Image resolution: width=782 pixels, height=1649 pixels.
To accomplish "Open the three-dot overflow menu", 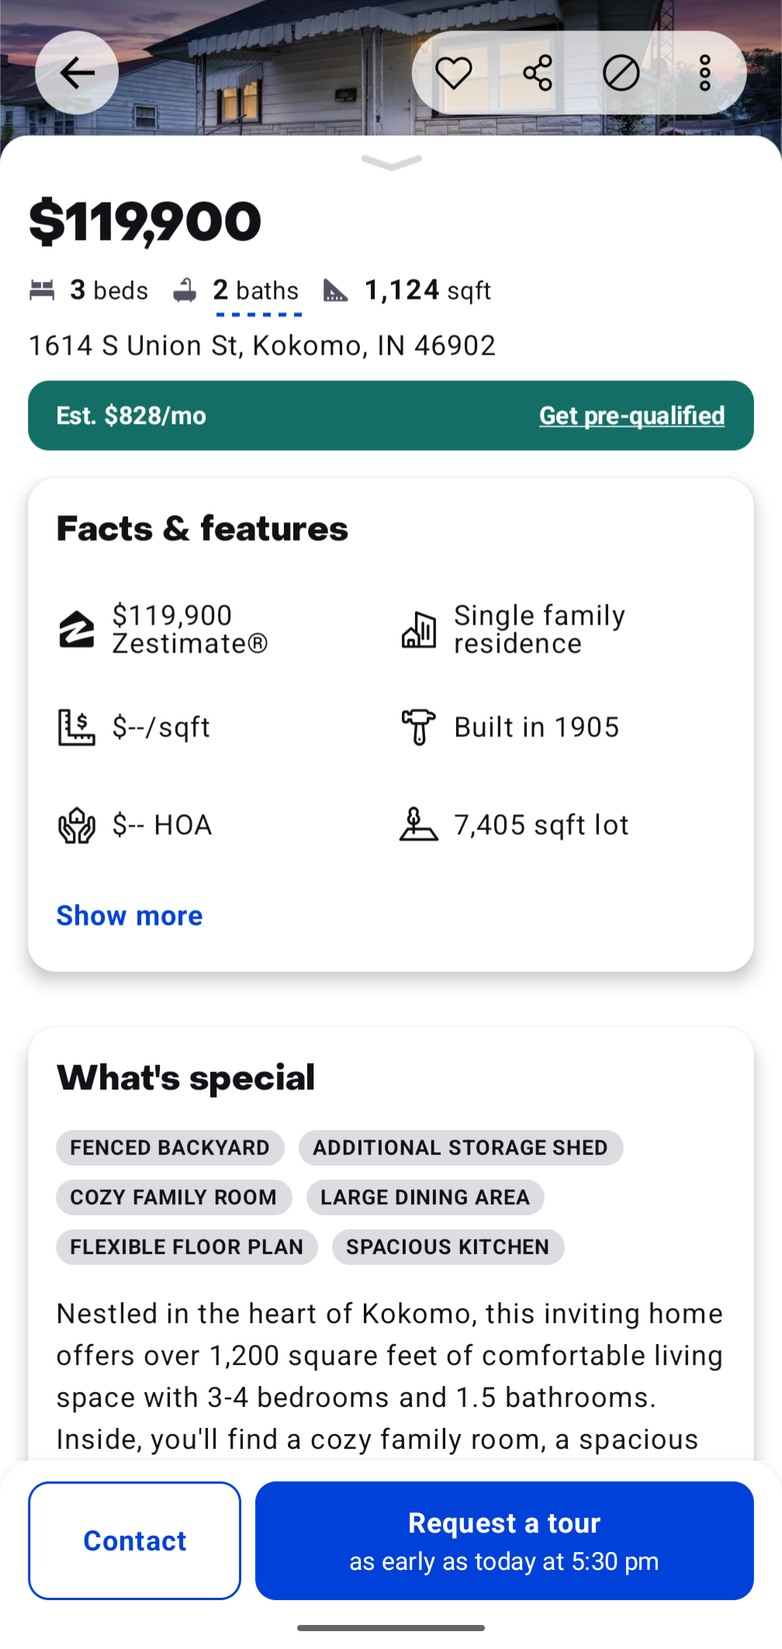I will 705,73.
